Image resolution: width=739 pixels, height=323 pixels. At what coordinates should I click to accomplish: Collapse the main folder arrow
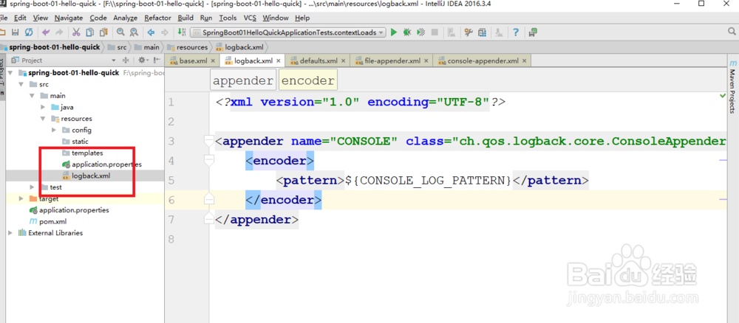click(32, 95)
